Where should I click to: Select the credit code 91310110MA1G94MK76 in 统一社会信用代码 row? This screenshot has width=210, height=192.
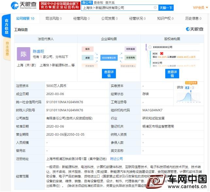coord(65,102)
